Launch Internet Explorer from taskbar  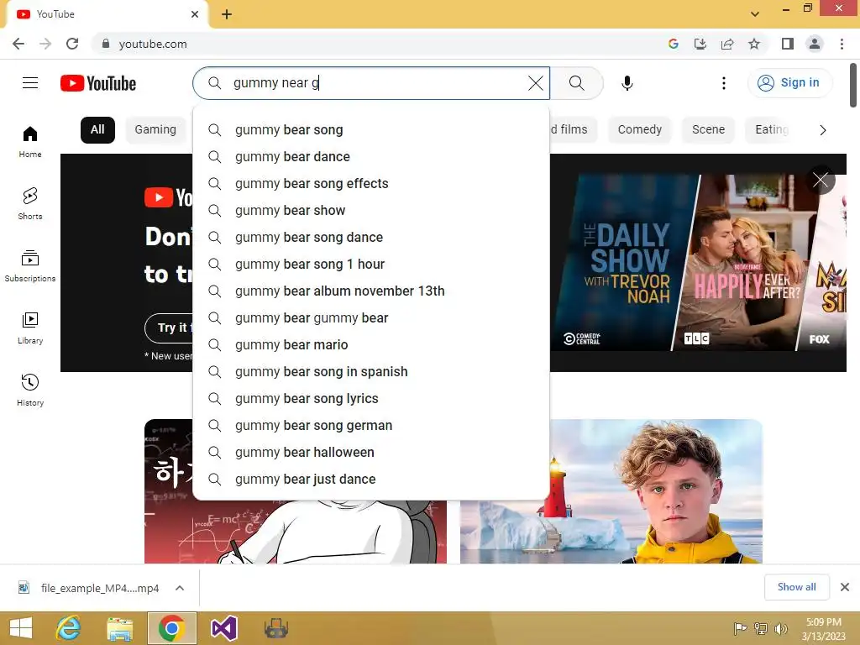pyautogui.click(x=69, y=628)
